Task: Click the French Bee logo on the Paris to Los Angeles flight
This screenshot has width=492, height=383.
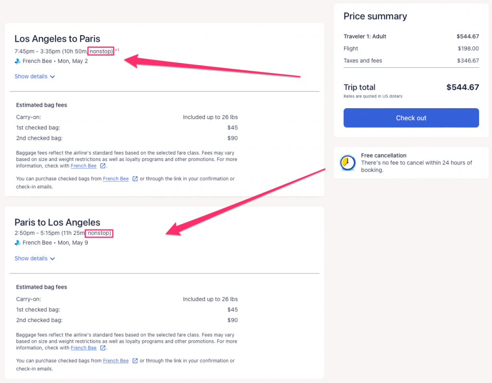Action: click(x=18, y=243)
